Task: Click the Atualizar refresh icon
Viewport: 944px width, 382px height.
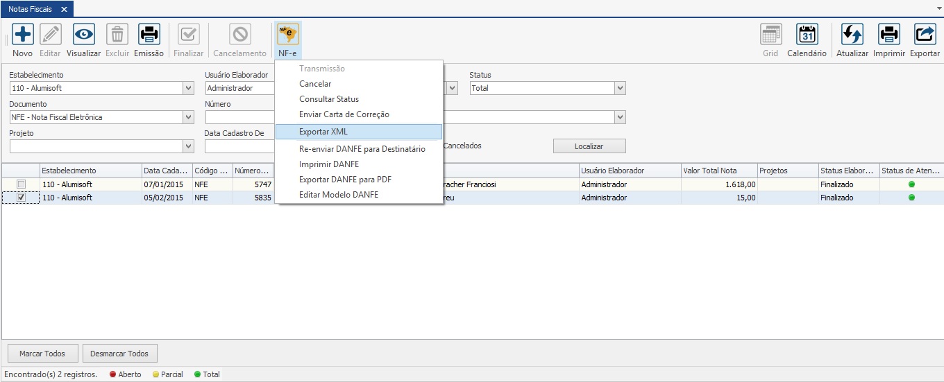Action: tap(852, 34)
